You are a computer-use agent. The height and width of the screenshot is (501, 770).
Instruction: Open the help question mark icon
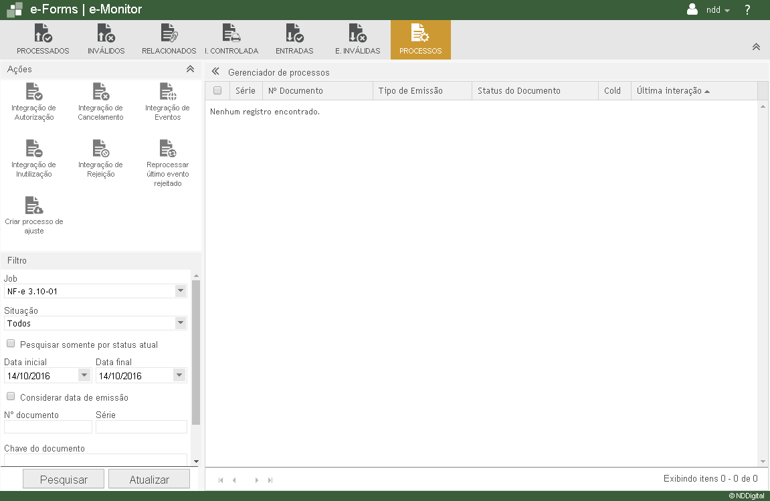point(747,10)
